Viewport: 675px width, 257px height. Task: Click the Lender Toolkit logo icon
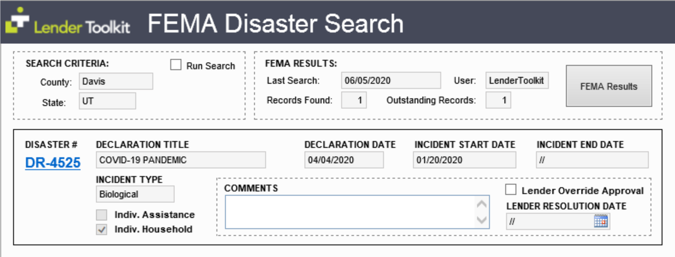tap(17, 22)
